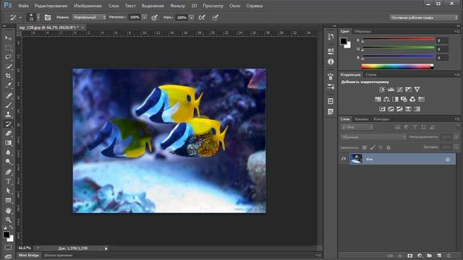Toggle lock all padlock icon
Image resolution: width=463 pixels, height=260 pixels.
[388, 147]
